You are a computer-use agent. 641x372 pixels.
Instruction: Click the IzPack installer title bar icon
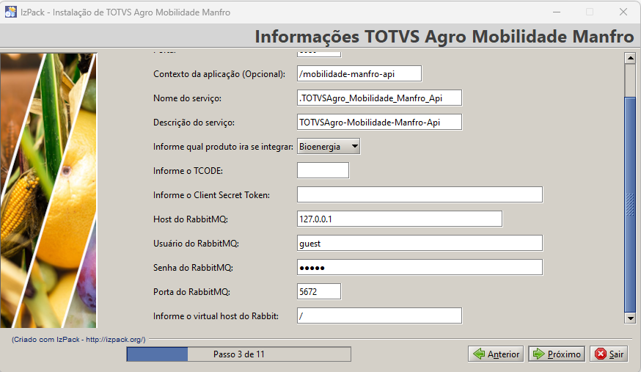10,12
